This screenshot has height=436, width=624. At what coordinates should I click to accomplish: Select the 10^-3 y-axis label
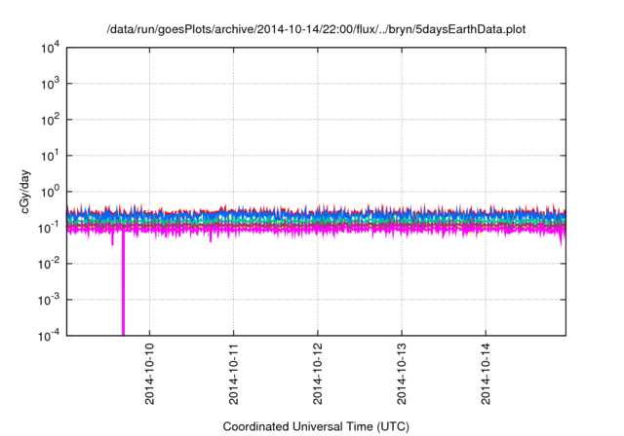[50, 300]
